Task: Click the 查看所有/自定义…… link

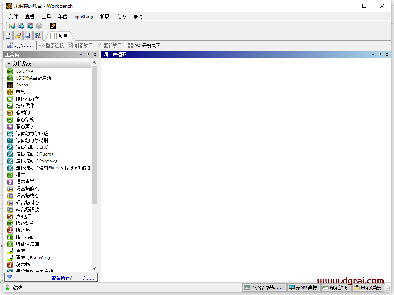Action: click(73, 278)
